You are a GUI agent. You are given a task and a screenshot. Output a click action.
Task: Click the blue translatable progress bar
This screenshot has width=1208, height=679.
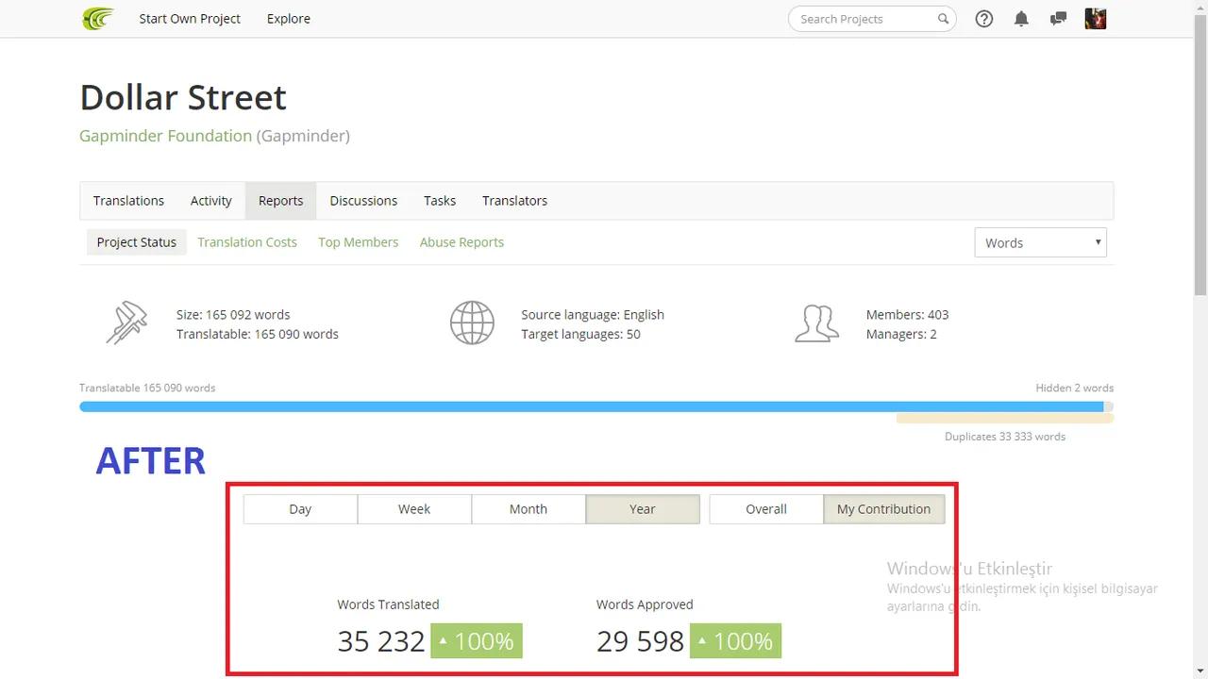(x=591, y=406)
